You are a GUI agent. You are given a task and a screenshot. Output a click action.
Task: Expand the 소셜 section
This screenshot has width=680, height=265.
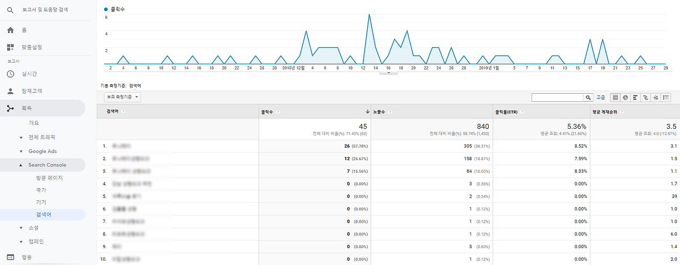21,228
